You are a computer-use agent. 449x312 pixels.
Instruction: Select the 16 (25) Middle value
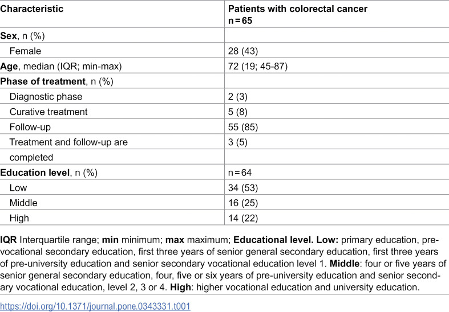243,203
